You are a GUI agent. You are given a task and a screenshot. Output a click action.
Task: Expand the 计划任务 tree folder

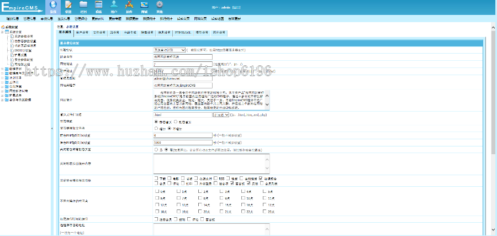3,77
